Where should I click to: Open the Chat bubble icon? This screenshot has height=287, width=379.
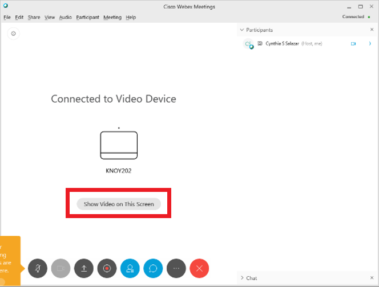(x=153, y=268)
